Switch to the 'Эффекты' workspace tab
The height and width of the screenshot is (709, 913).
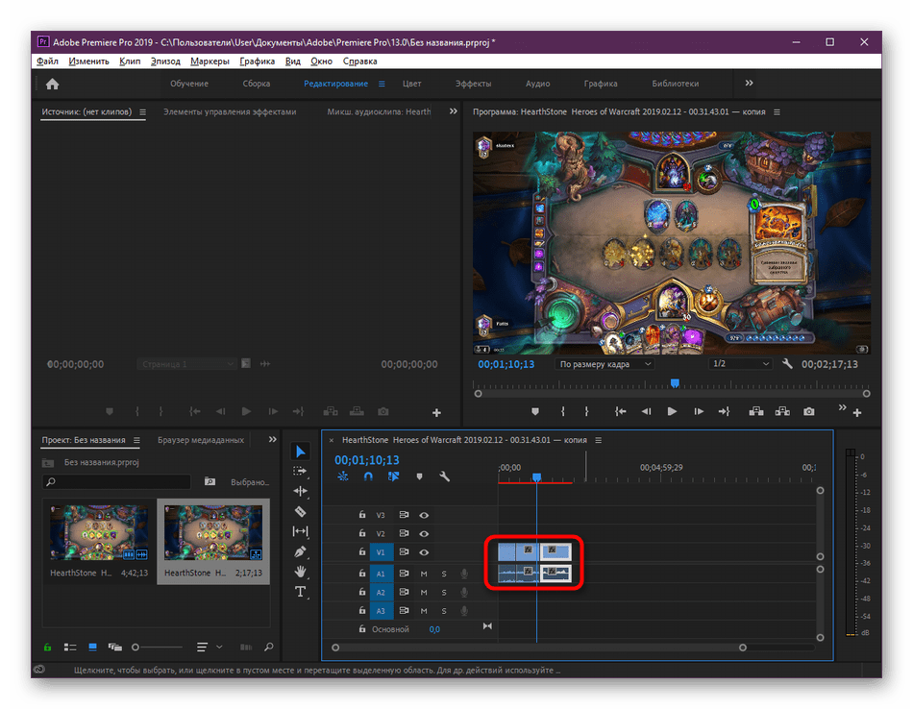coord(473,84)
